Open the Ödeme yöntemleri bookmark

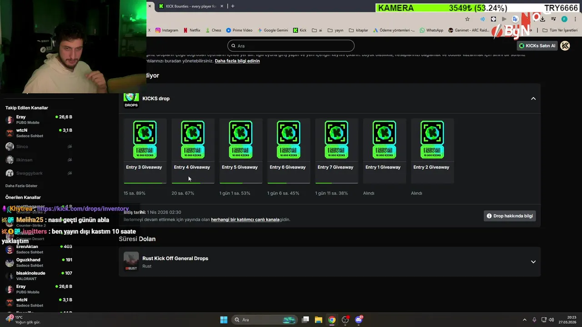394,30
